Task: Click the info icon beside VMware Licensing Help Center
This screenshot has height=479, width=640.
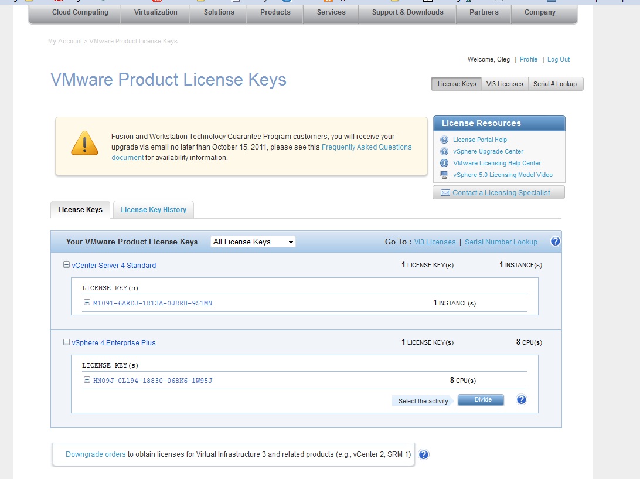Action: [x=444, y=163]
